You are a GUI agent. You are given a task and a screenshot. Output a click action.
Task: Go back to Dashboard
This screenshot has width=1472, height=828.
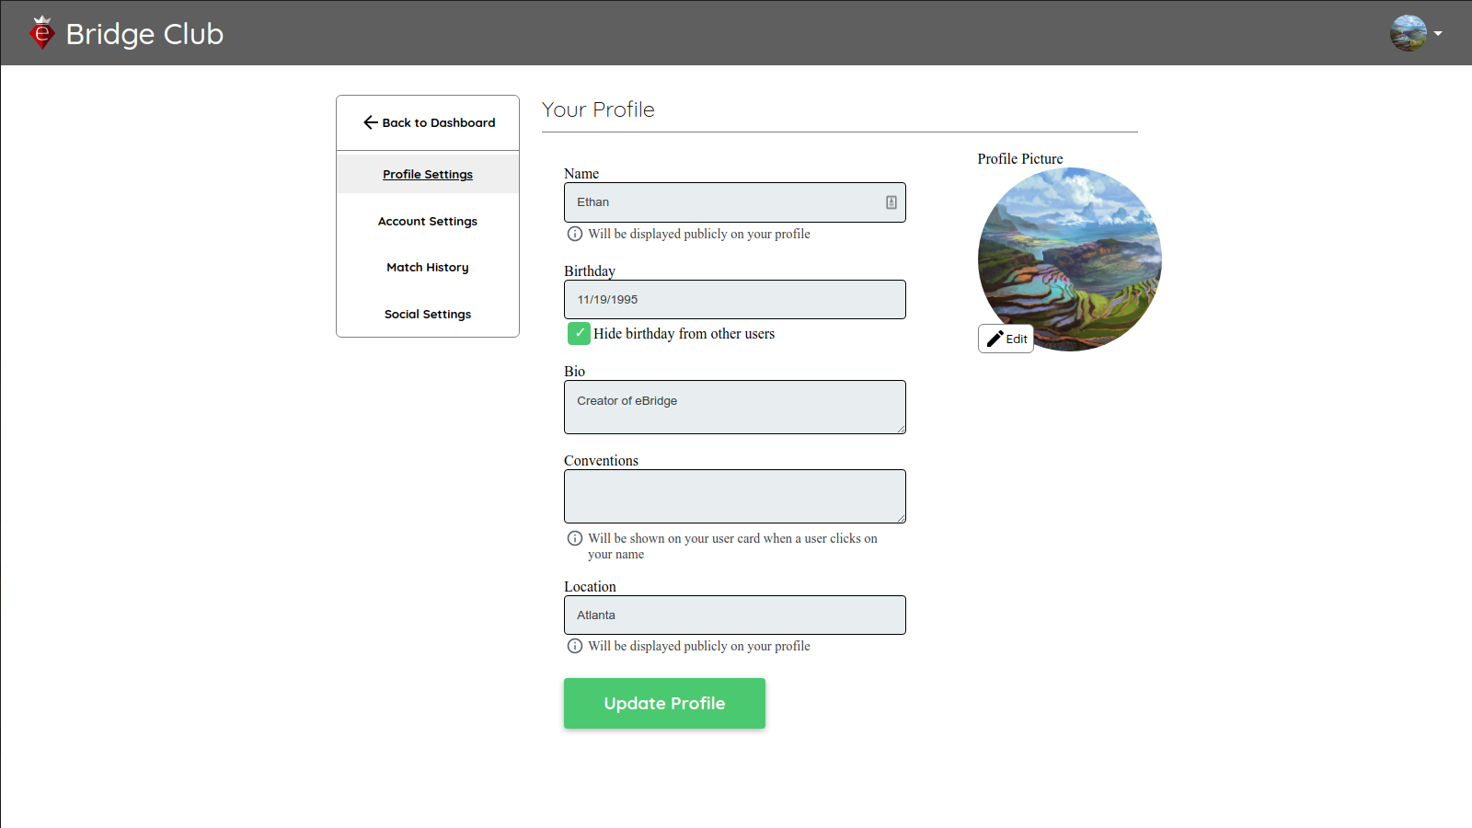428,122
